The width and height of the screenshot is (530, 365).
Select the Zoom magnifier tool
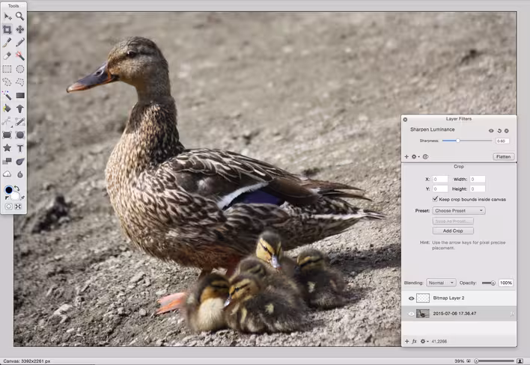[x=20, y=16]
